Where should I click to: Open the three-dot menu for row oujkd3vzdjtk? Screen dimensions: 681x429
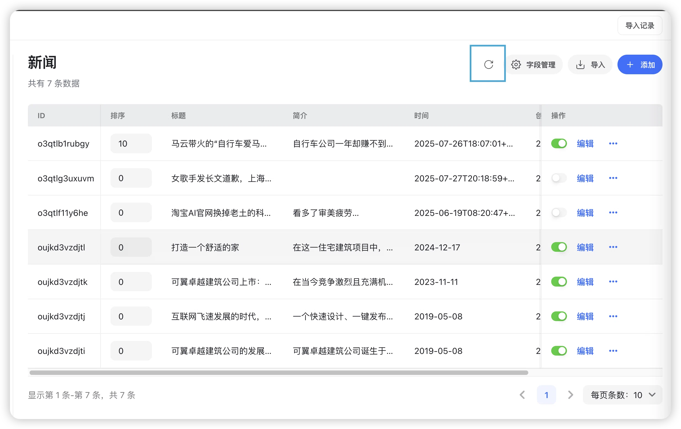[x=613, y=281]
